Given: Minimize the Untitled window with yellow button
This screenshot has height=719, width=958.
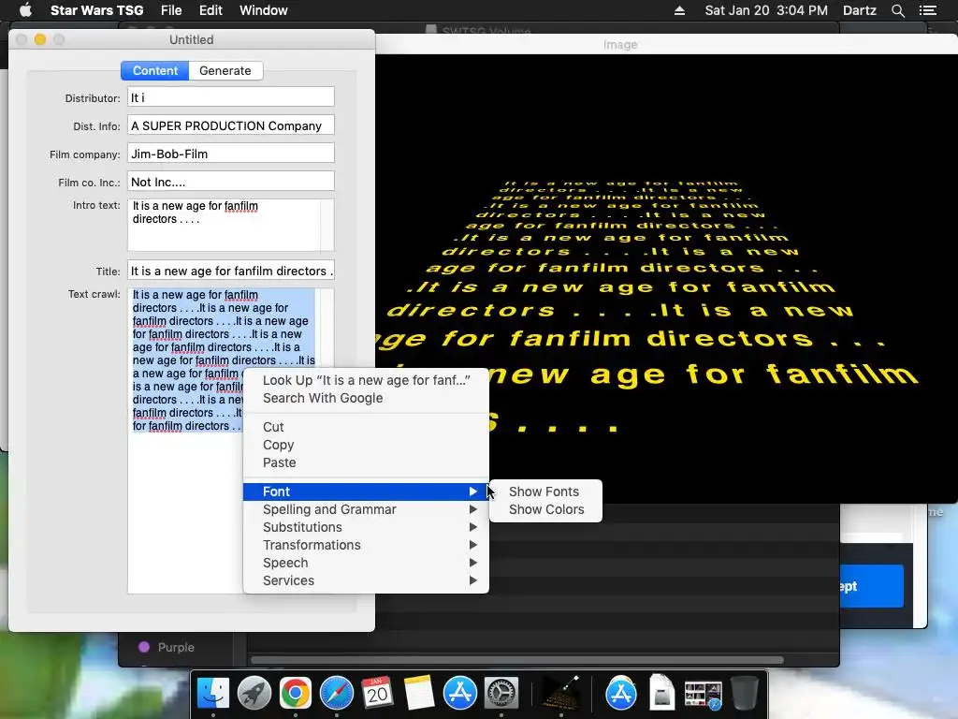Looking at the screenshot, I should [x=40, y=39].
